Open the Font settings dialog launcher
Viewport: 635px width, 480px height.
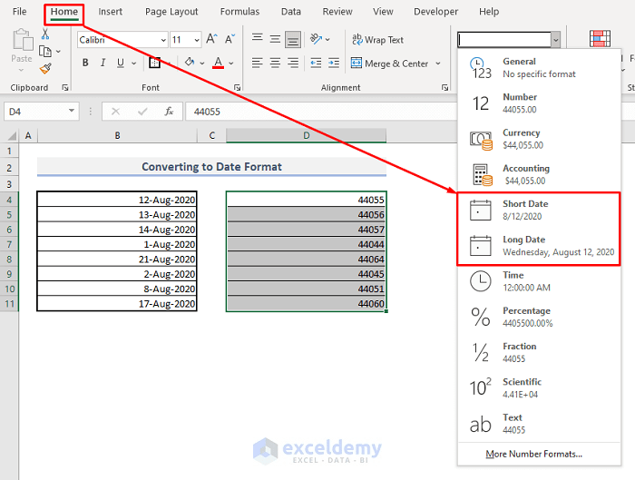(x=238, y=87)
